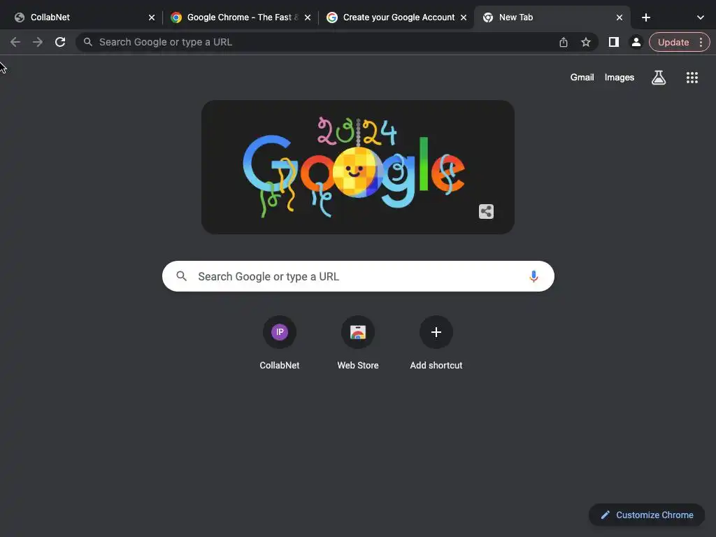Open Gmail link
This screenshot has height=537, width=716.
click(x=582, y=78)
